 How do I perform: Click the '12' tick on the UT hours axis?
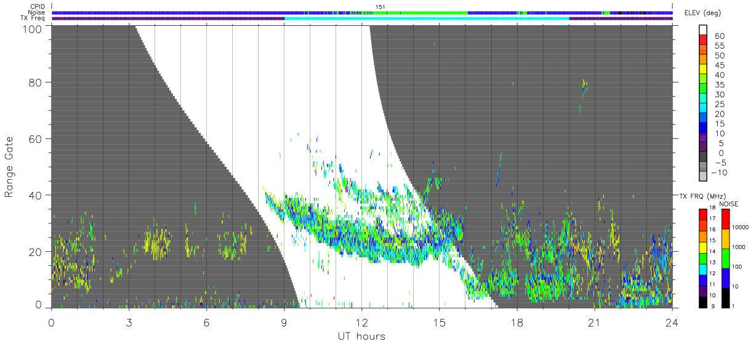click(x=361, y=322)
